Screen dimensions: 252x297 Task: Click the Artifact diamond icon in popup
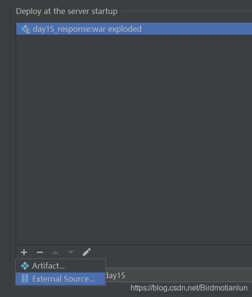(x=25, y=266)
